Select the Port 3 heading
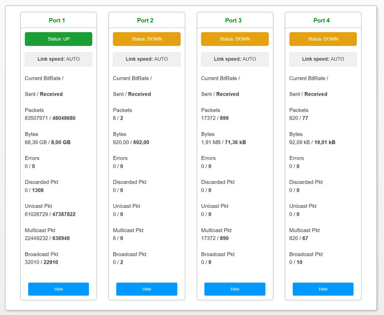384x315 pixels. point(233,20)
